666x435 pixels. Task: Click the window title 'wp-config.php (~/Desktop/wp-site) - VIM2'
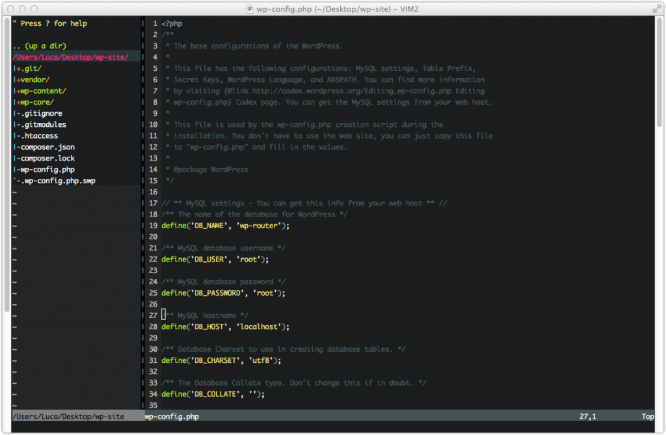338,9
